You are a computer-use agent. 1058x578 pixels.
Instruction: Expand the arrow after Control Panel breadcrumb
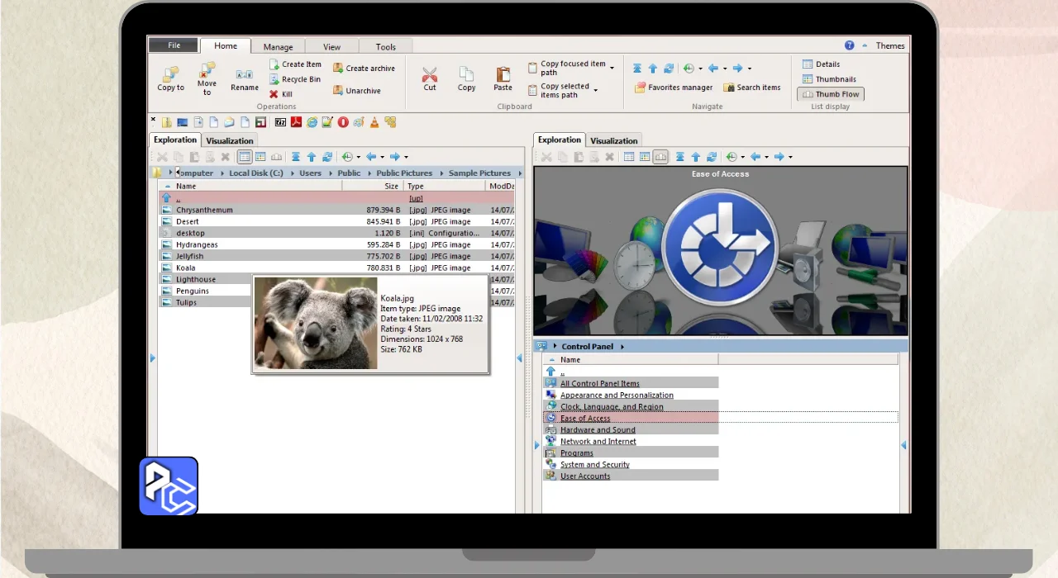click(622, 347)
